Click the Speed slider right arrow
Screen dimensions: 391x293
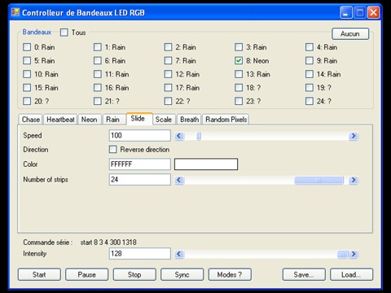click(354, 136)
